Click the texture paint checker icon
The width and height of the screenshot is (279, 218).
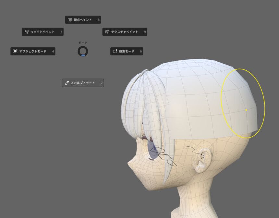coord(107,32)
